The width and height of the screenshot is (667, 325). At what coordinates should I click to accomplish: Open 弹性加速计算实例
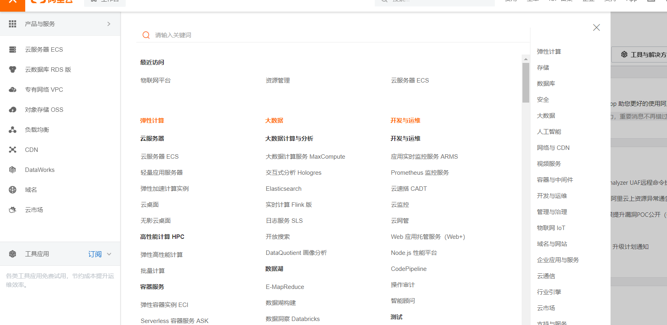(165, 189)
